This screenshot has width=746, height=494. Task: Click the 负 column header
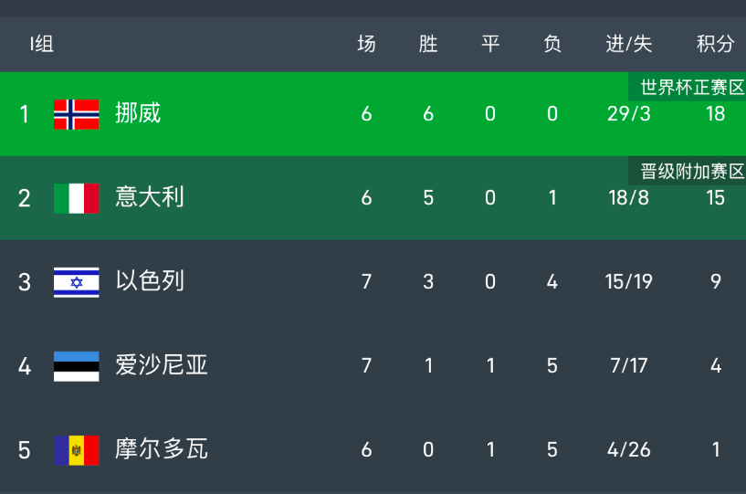pos(552,44)
